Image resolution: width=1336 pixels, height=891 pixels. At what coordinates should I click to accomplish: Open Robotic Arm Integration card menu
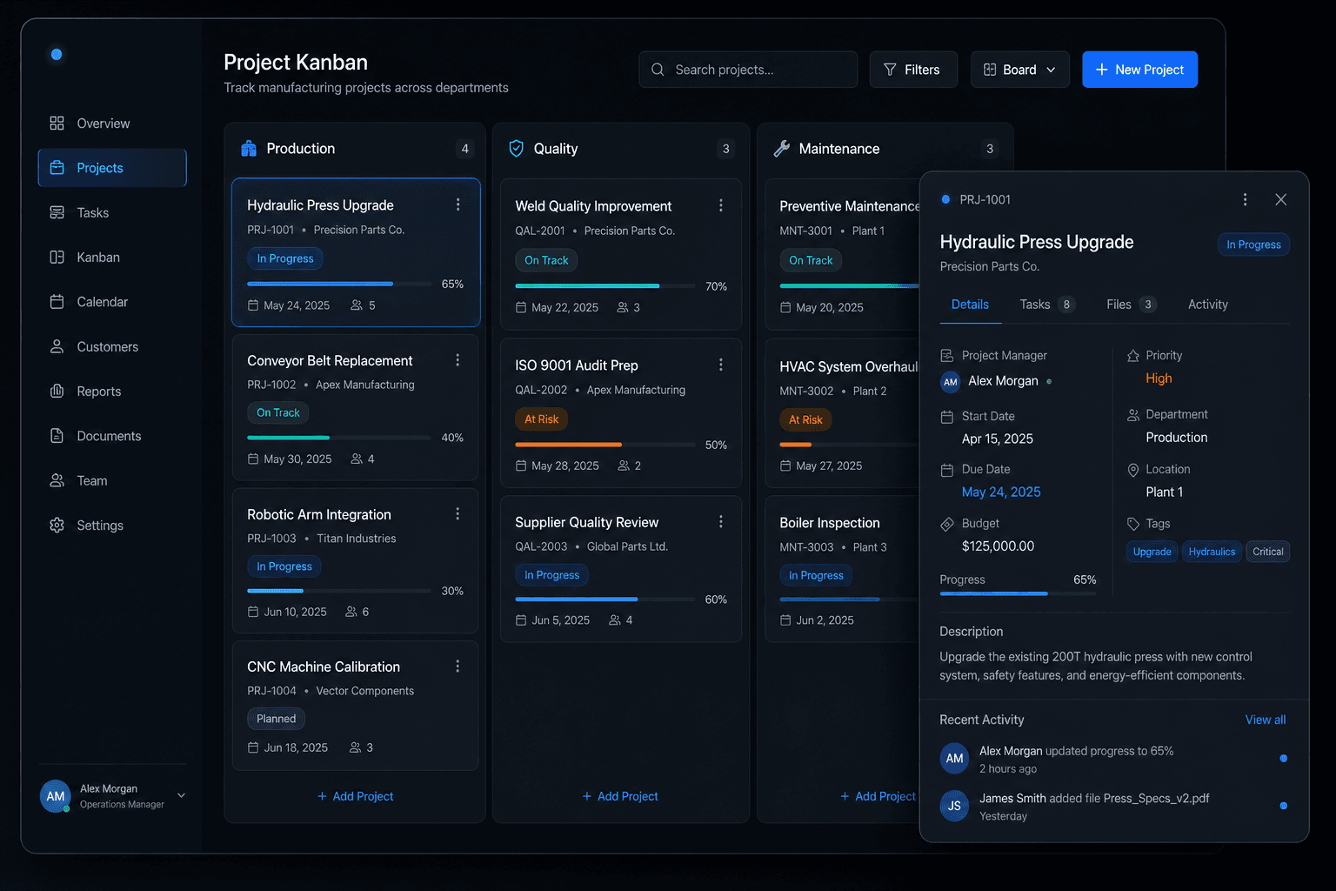coord(458,514)
